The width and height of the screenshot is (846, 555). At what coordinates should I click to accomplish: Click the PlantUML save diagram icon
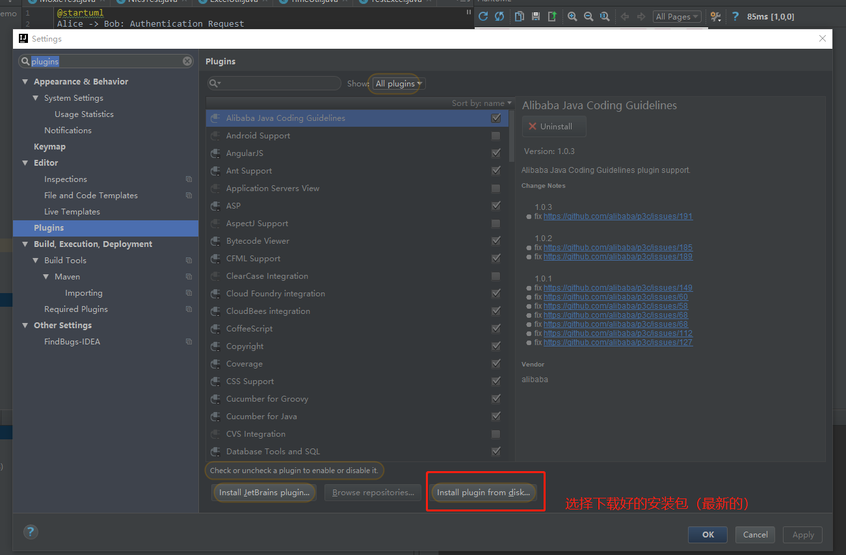click(x=535, y=16)
